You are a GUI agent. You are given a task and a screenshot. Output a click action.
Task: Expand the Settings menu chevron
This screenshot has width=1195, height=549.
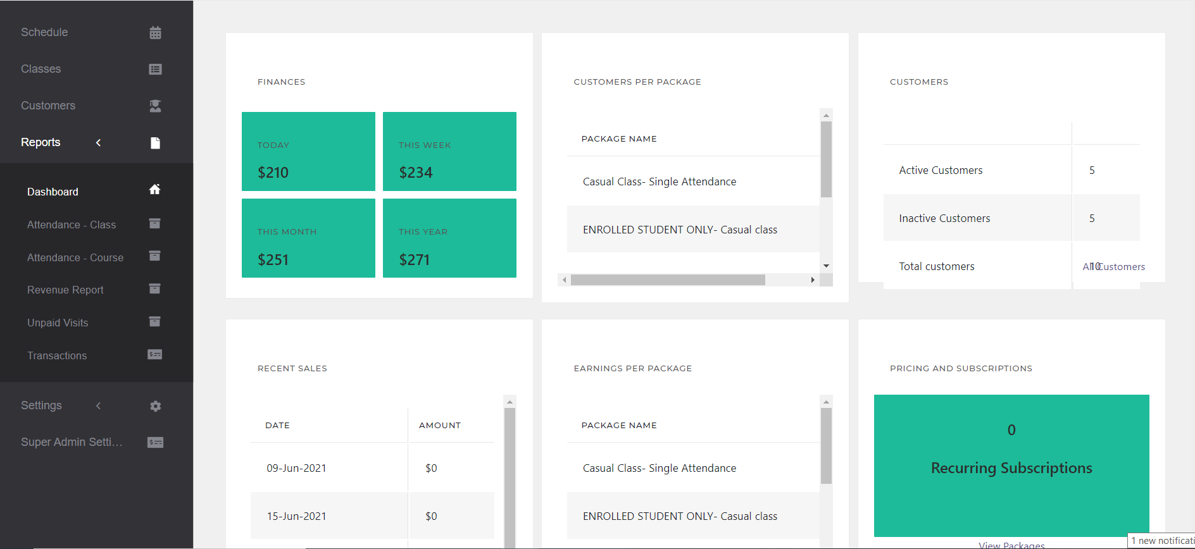tap(98, 405)
